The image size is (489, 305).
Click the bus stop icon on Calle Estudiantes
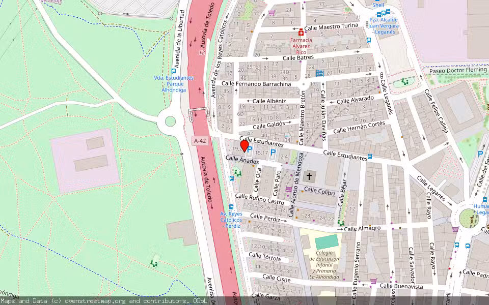point(370,156)
